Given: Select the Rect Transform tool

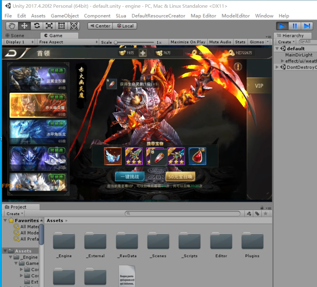Looking at the screenshot, I should 61,26.
